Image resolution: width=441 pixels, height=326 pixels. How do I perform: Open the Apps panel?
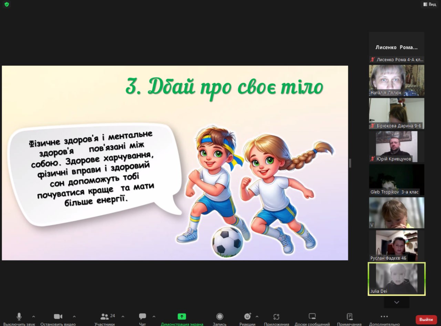(276, 317)
